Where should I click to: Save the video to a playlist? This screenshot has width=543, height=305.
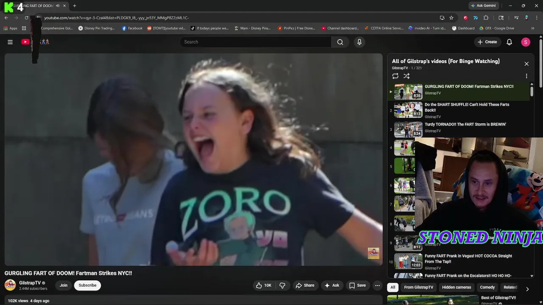[x=357, y=286]
